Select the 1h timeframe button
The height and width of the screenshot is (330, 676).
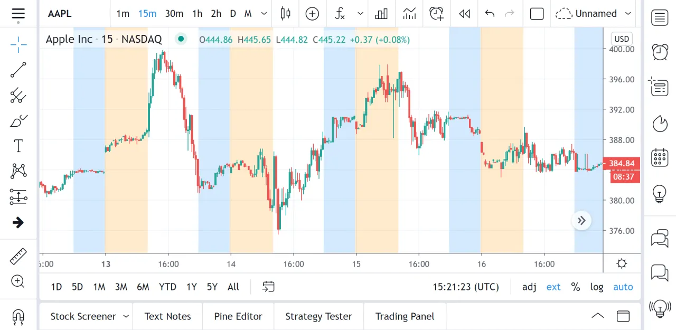[x=197, y=14]
